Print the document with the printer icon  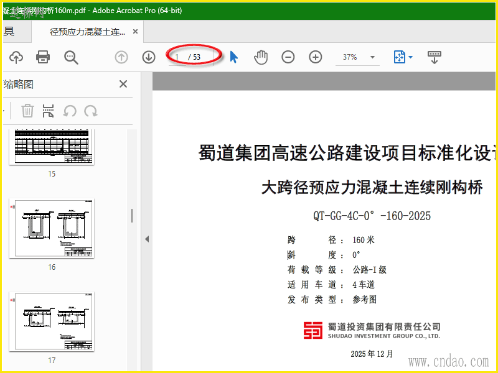pyautogui.click(x=43, y=57)
